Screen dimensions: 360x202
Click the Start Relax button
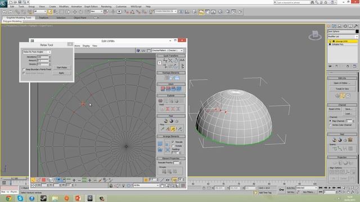(x=62, y=67)
